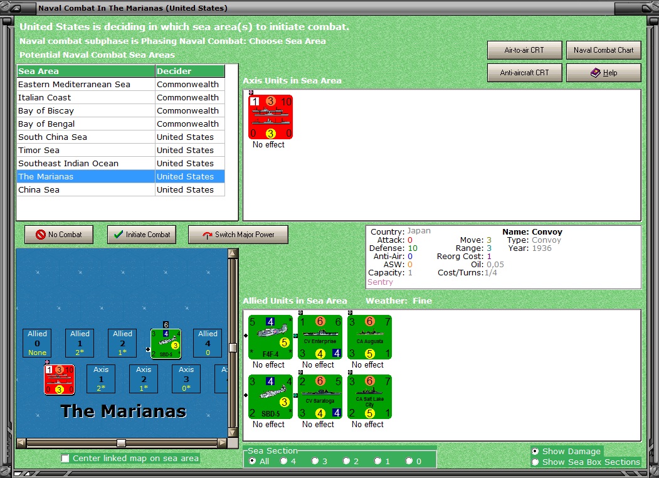Select the Japanese Convoy unit in Axis panel
659x478 pixels.
270,117
